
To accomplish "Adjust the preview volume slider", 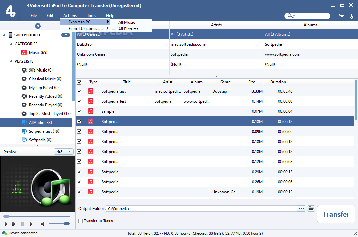I will click(59, 224).
